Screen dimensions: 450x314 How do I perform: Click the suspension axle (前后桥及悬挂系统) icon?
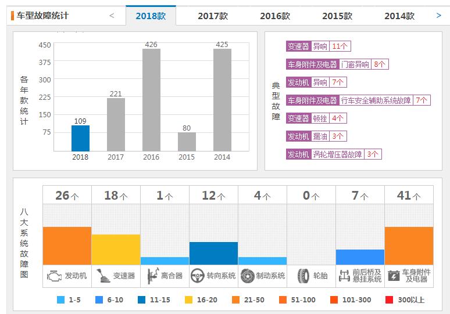344,276
